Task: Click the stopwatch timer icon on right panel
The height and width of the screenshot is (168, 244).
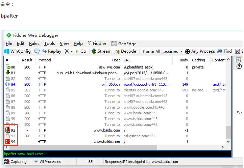Action: point(239,66)
